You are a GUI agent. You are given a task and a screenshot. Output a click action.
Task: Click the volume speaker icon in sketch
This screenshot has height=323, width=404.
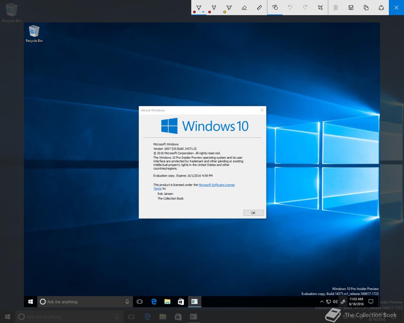pyautogui.click(x=335, y=302)
